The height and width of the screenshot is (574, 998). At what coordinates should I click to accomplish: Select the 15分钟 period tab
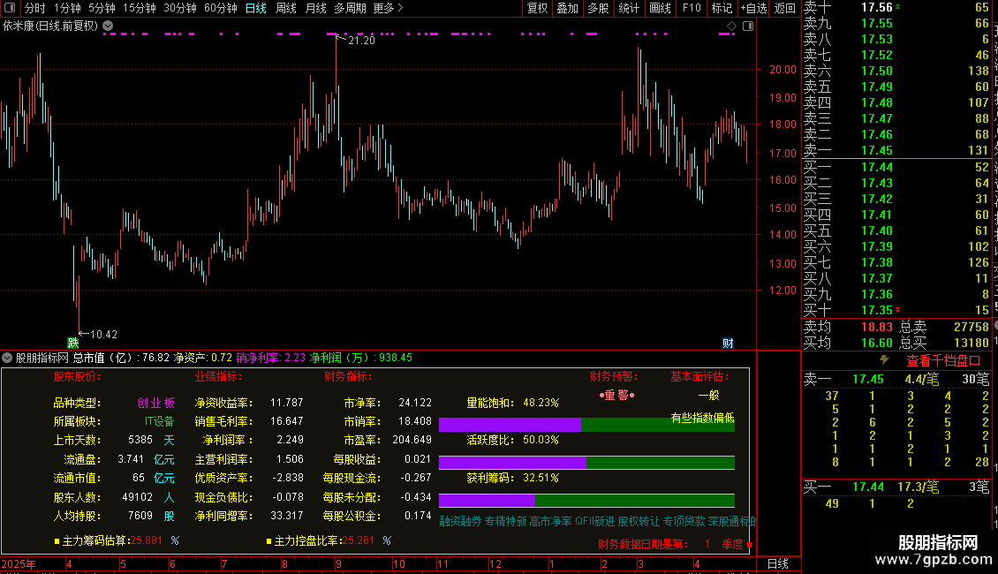[140, 8]
